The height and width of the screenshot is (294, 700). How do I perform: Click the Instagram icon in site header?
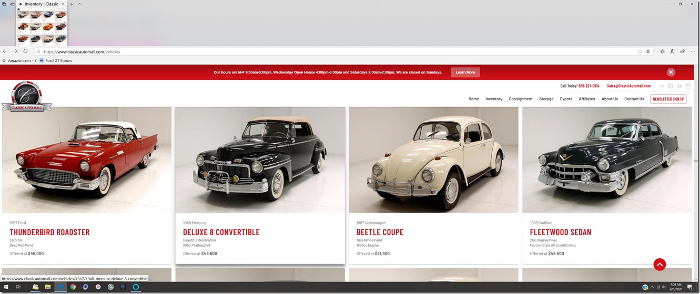coord(687,86)
